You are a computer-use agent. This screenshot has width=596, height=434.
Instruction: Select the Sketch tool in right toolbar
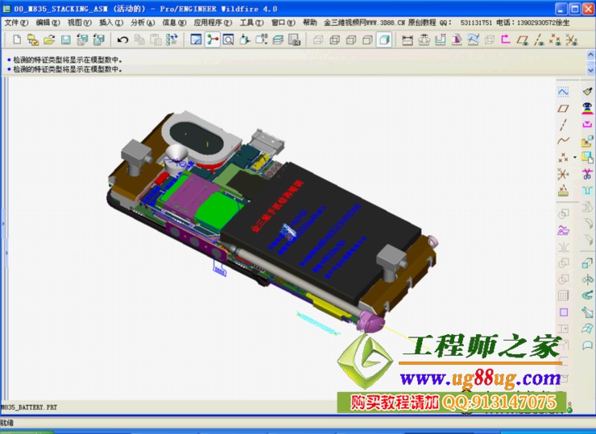(563, 92)
